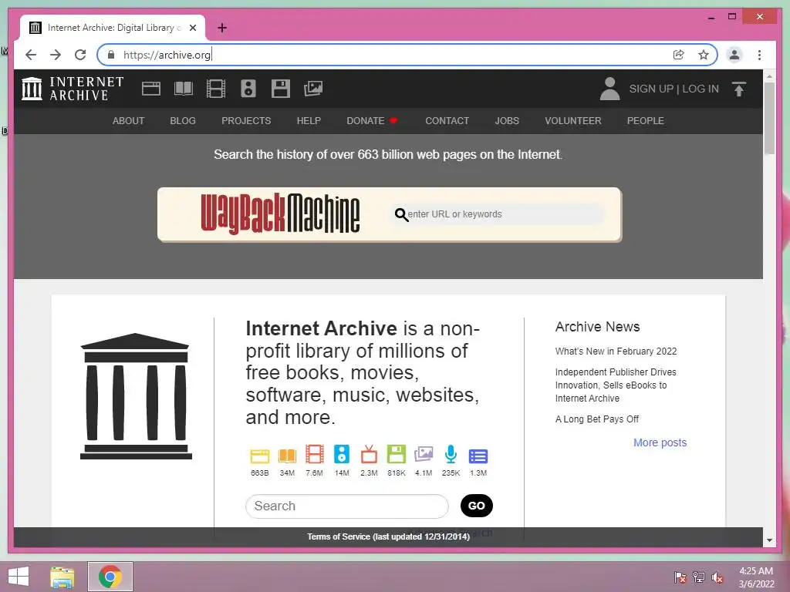Click the microphone icon labeled 235K
Viewport: 790px width, 592px height.
click(451, 455)
